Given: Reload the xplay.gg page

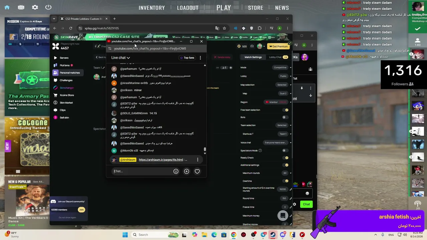Looking at the screenshot, I should pos(71,28).
